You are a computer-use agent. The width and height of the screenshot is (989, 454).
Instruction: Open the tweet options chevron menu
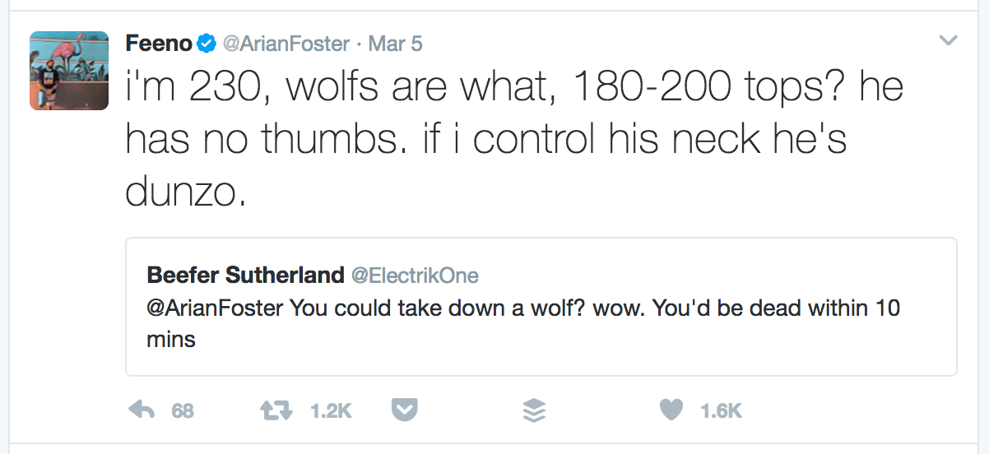click(948, 40)
